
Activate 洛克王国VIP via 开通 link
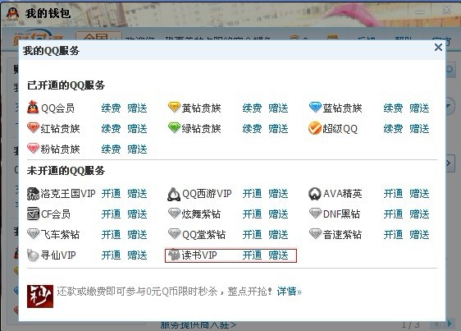[111, 194]
